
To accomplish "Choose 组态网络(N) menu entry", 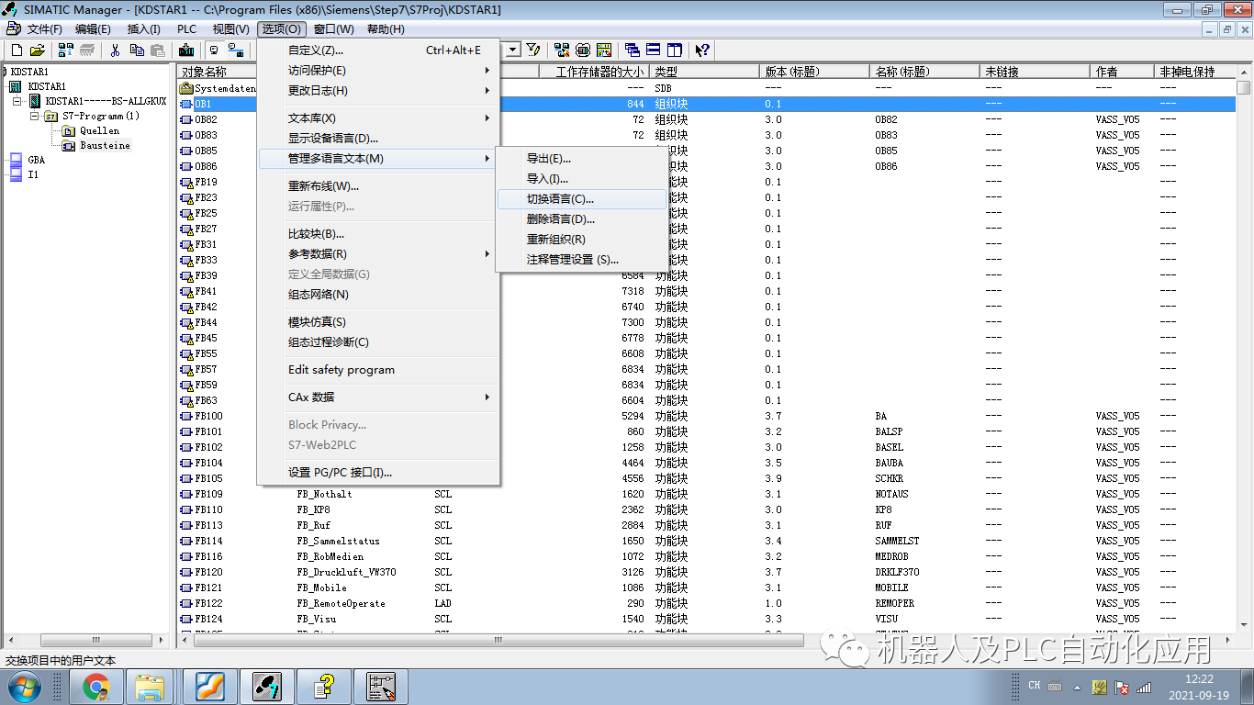I will (378, 295).
